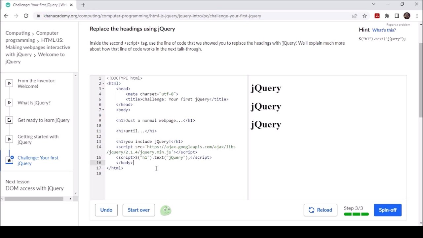Click the page scroll down arrow
The height and width of the screenshot is (238, 423).
pos(421,223)
